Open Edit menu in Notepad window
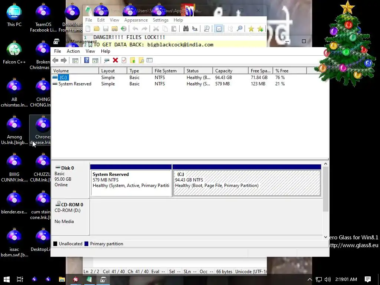This screenshot has width=380, height=285. pyautogui.click(x=101, y=20)
